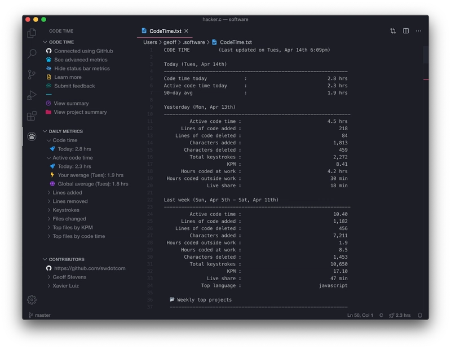Image resolution: width=451 pixels, height=349 pixels.
Task: Open the https://github.com/swdotcom link
Action: point(90,268)
